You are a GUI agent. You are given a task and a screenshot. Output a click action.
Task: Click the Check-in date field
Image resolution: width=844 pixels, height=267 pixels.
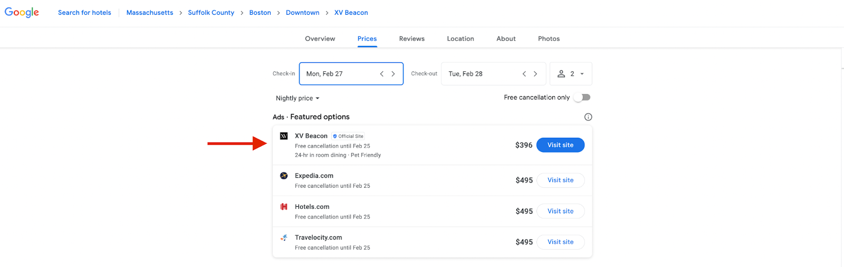(338, 74)
